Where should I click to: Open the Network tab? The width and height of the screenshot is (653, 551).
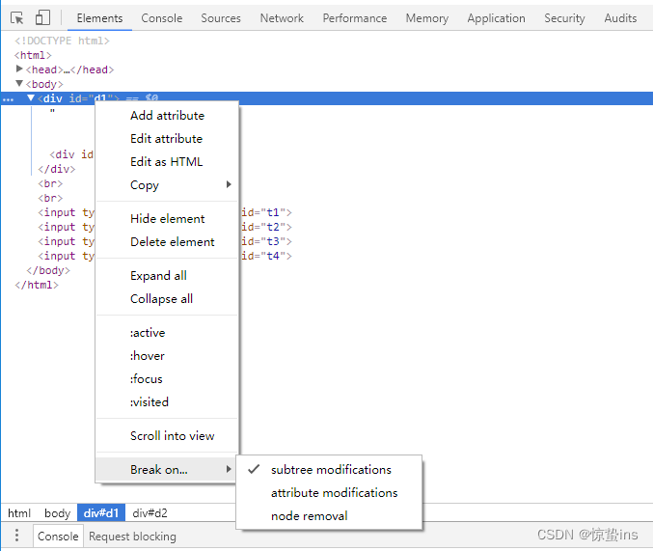[x=282, y=18]
